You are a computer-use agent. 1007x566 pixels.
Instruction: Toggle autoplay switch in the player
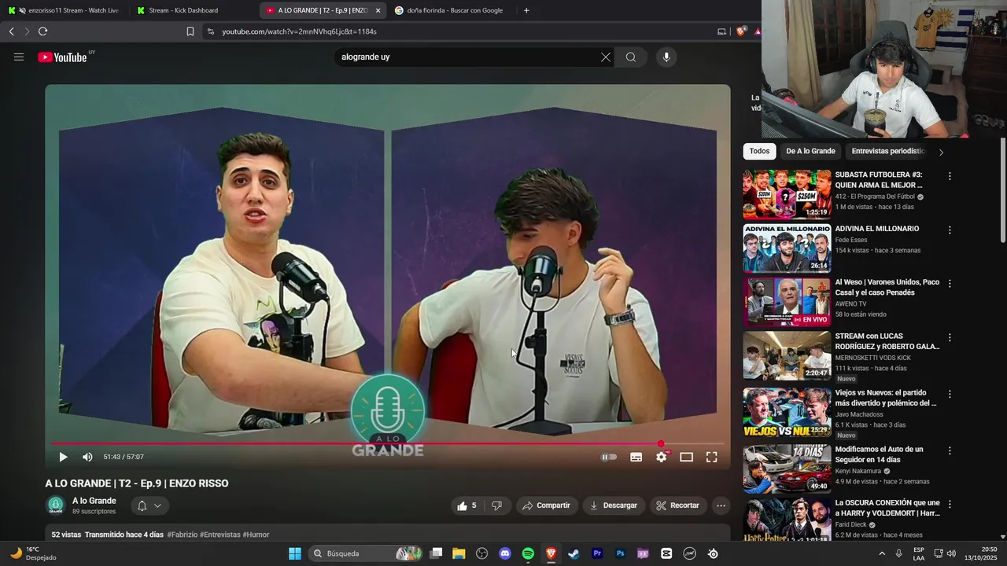609,457
